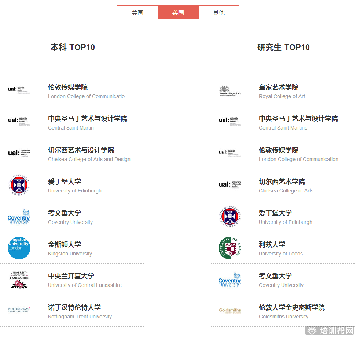Switch to the 美国 tab
356x337 pixels.
click(137, 12)
